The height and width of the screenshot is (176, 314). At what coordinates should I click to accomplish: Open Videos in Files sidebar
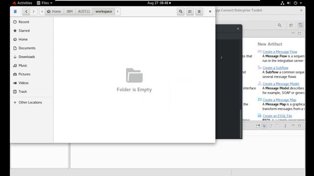coord(32,83)
